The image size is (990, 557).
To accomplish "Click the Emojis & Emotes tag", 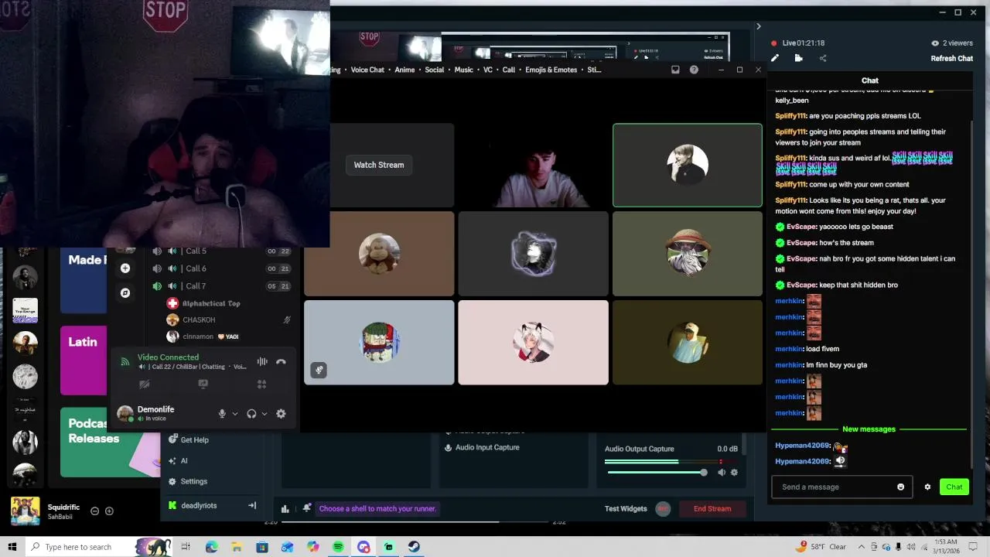I will [x=551, y=70].
